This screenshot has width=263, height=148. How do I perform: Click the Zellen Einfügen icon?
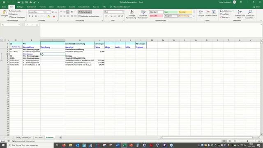click(x=201, y=12)
